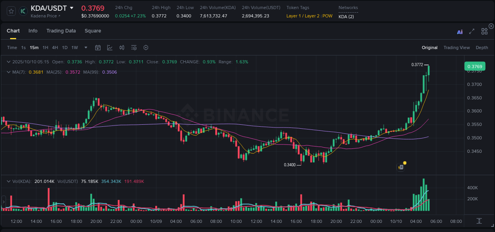
Task: Click the Kadena coin logo
Action: click(23, 11)
